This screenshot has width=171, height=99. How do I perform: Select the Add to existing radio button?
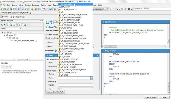click(46, 38)
